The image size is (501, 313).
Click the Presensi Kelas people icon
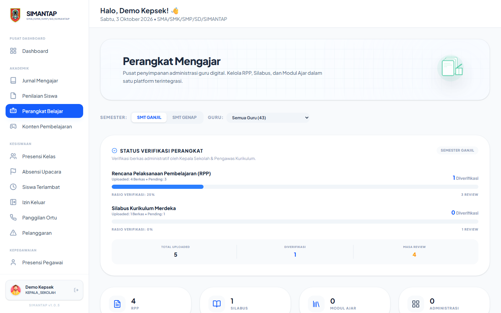(x=13, y=156)
